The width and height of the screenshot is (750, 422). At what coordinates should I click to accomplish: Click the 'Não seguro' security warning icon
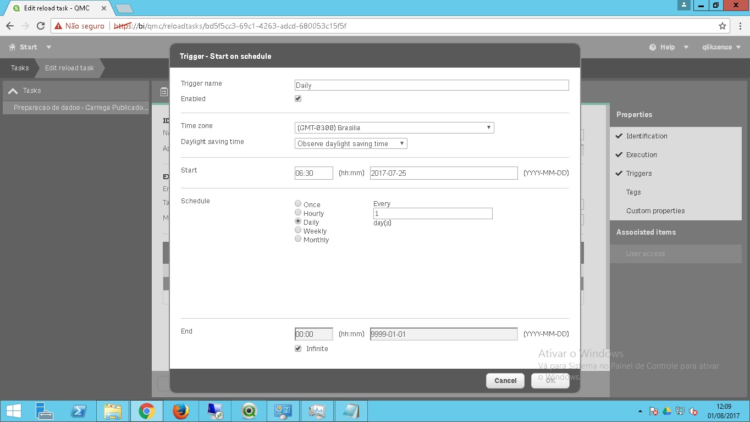58,26
